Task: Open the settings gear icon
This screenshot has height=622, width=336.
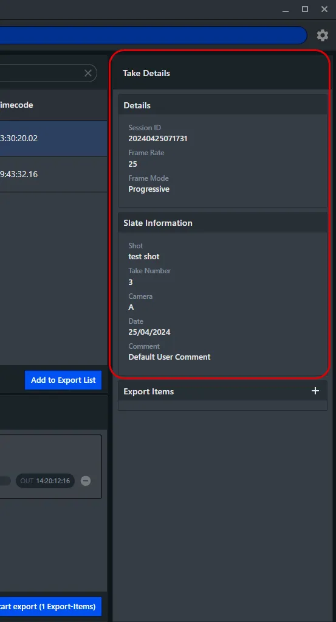Action: [323, 35]
